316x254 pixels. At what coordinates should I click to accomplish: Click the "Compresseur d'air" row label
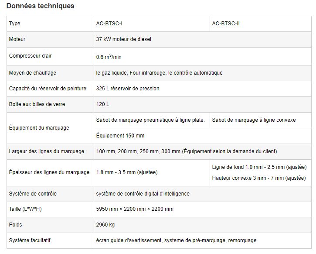tap(31, 56)
